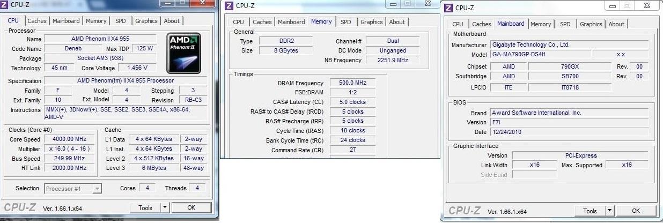
Task: Click the CAS# Latency value 5.0 clocks
Action: (x=353, y=102)
